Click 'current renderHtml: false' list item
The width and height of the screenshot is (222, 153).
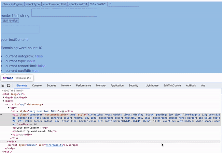(x=25, y=66)
